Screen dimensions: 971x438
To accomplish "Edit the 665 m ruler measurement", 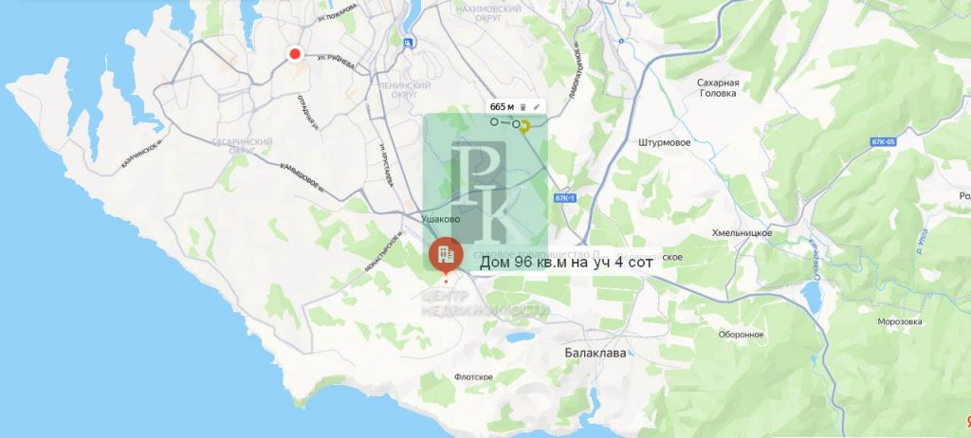I will tap(537, 107).
